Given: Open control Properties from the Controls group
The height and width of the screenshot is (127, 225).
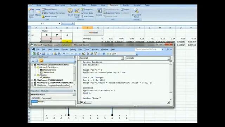Looking at the screenshot, I should tap(87, 10).
